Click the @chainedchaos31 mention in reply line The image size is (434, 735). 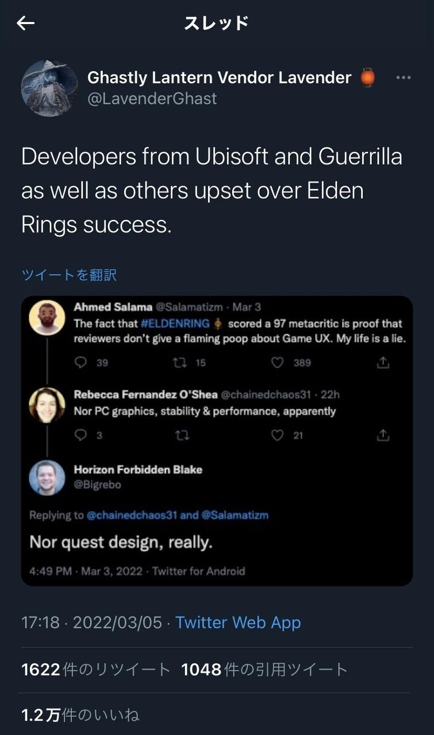(x=132, y=515)
